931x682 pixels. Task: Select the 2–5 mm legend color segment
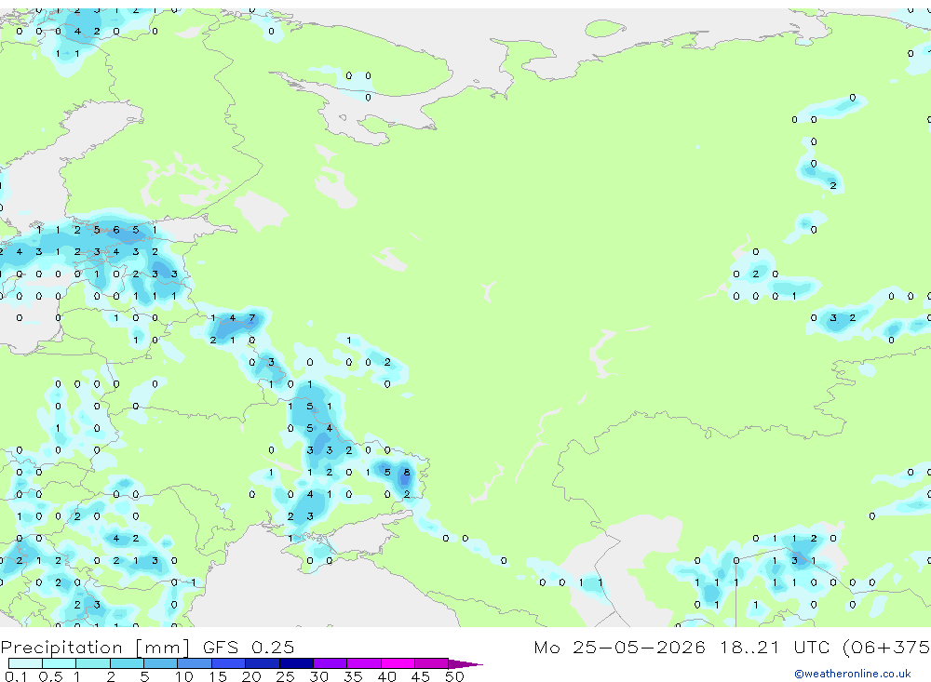127,663
